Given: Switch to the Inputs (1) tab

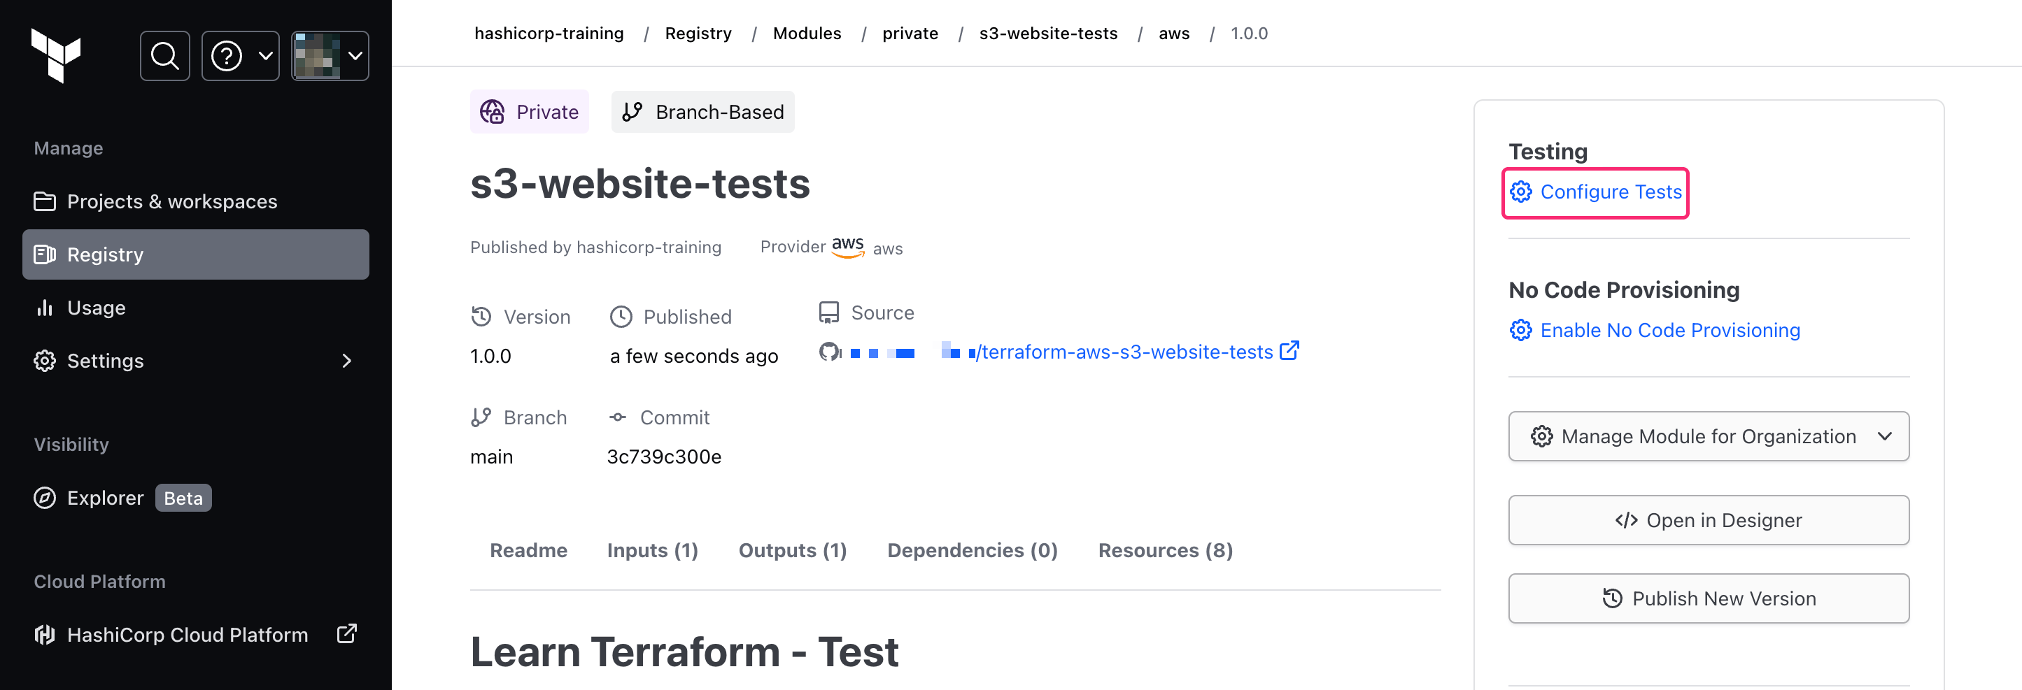Looking at the screenshot, I should tap(652, 549).
